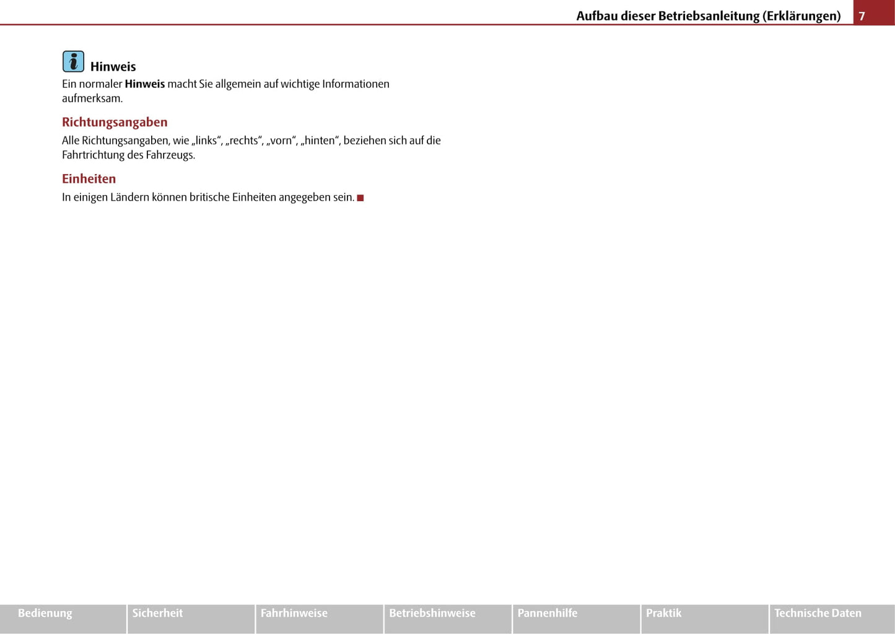Click the page number 7 box
The image size is (895, 634).
tap(862, 15)
